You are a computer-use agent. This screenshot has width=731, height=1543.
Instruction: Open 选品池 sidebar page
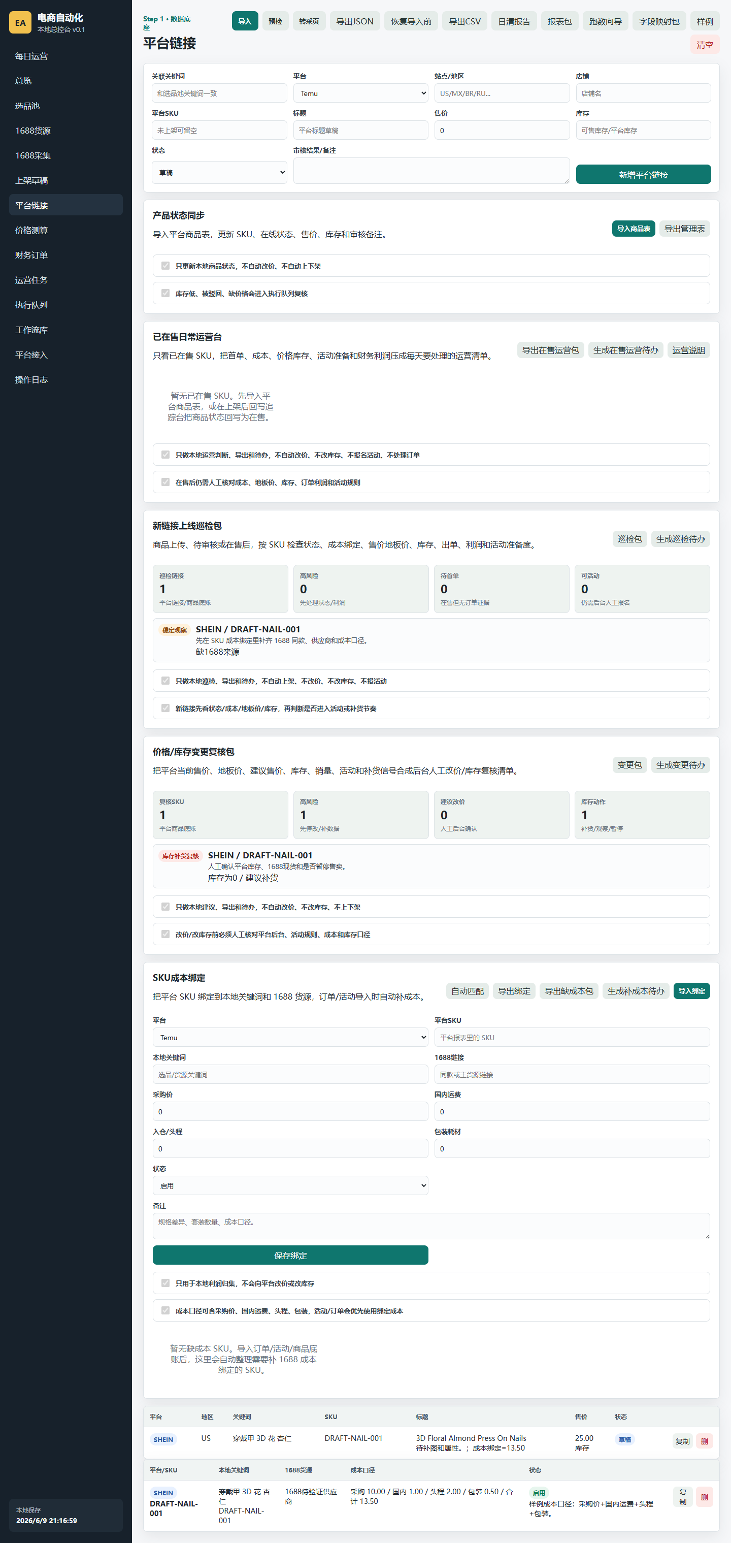[x=66, y=106]
